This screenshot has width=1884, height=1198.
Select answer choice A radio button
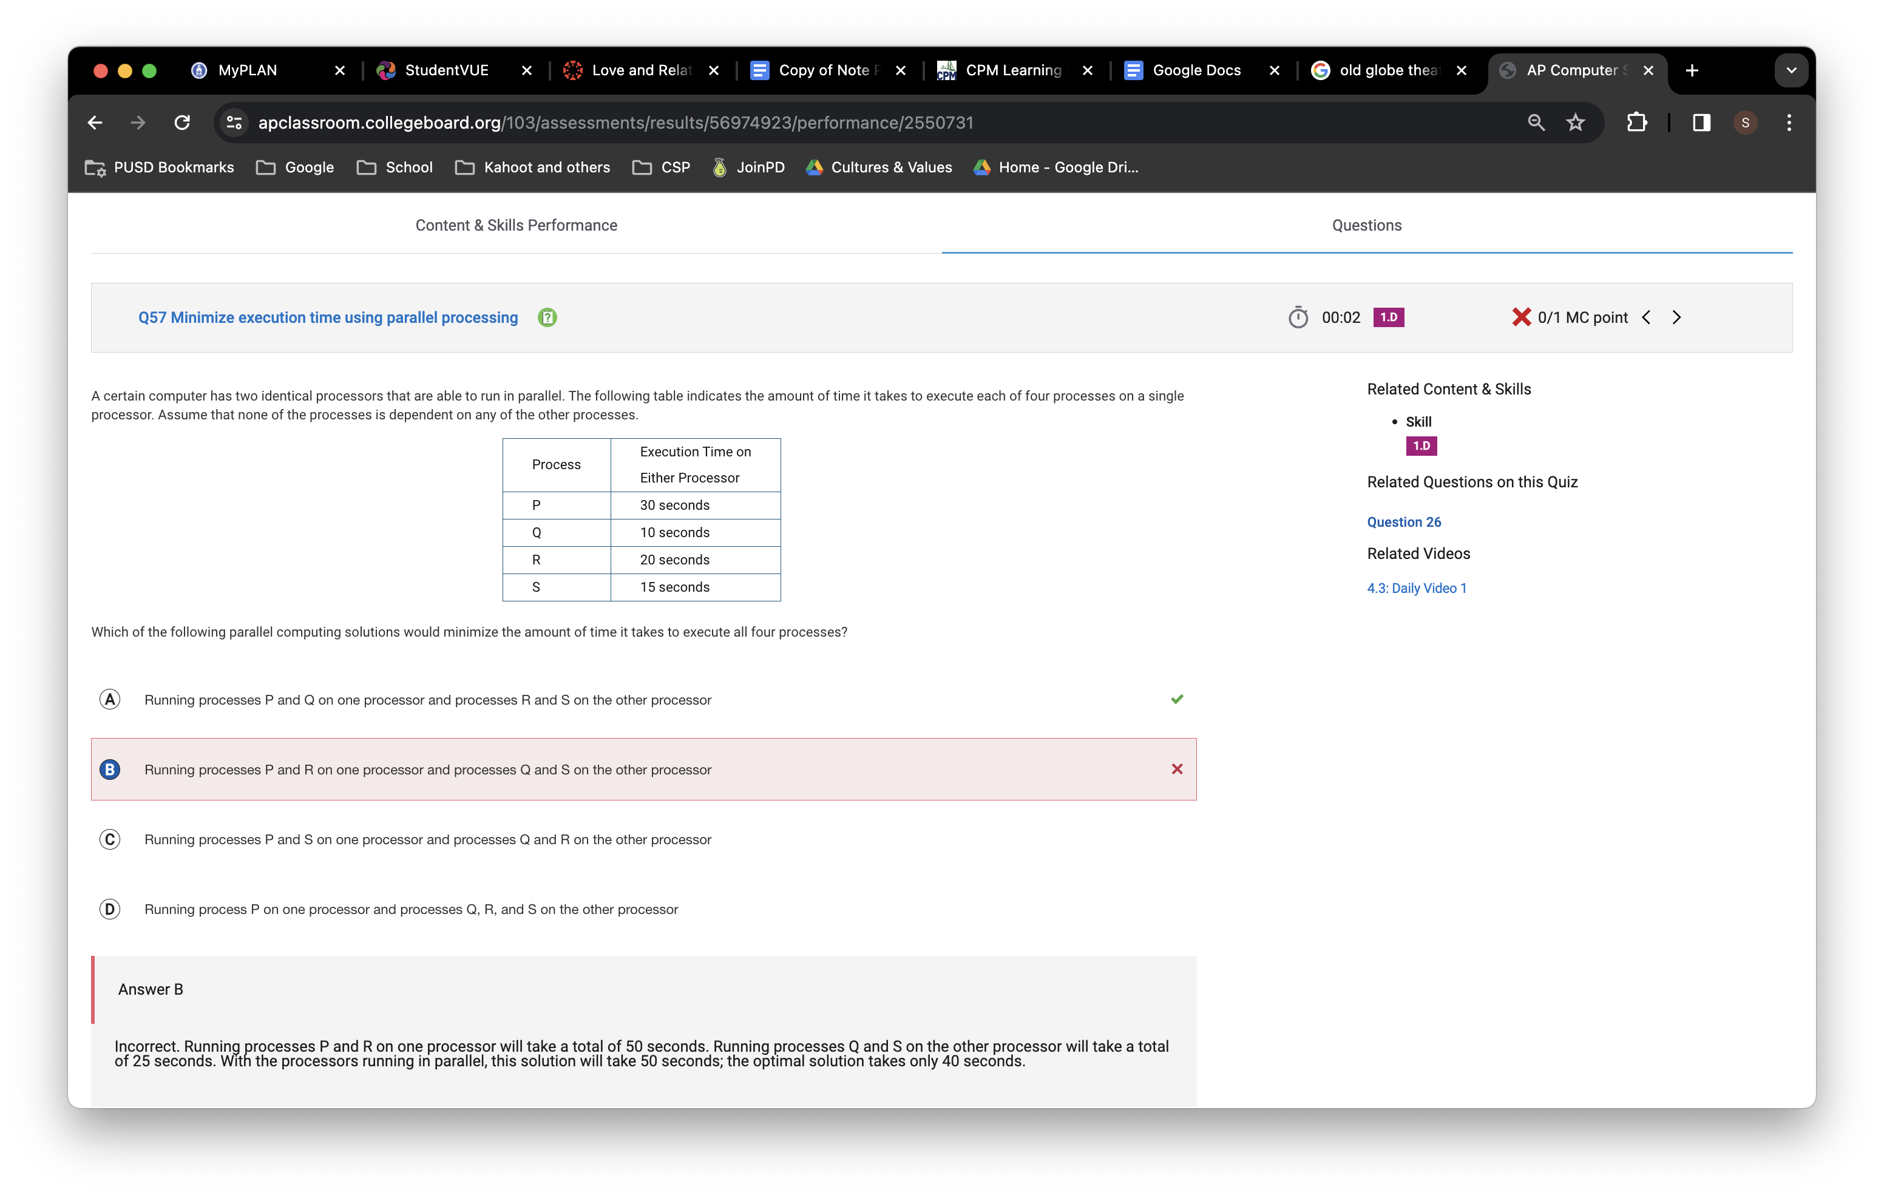109,700
